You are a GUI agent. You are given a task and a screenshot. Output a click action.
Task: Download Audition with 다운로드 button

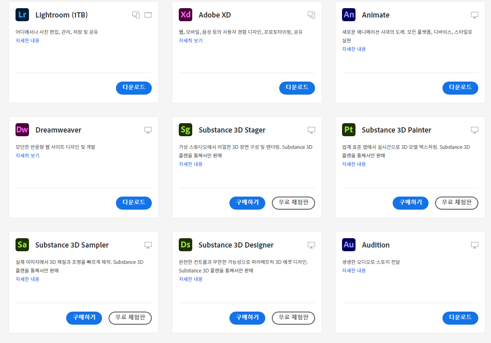coord(460,318)
